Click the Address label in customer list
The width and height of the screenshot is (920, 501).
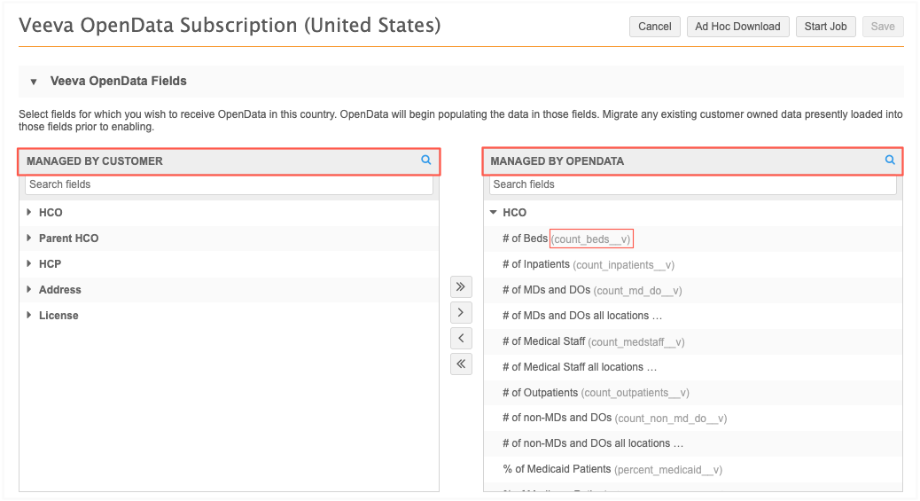[60, 290]
